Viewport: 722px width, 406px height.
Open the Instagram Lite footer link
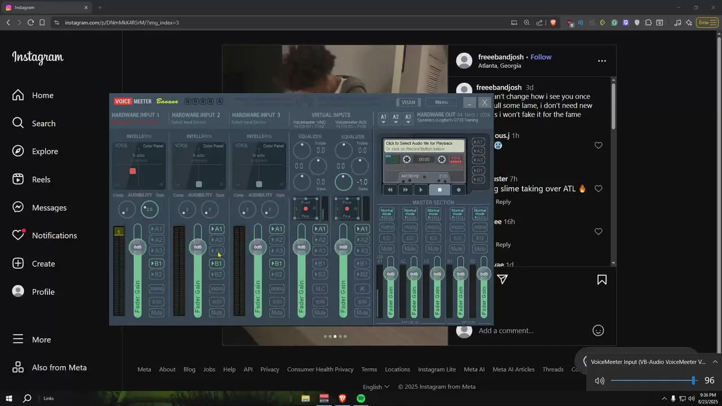pos(437,369)
